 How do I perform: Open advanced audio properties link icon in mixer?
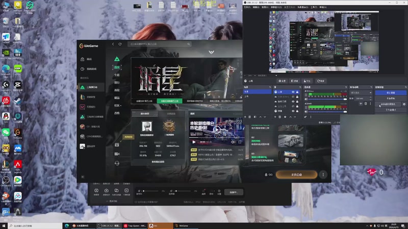pyautogui.click(x=305, y=117)
